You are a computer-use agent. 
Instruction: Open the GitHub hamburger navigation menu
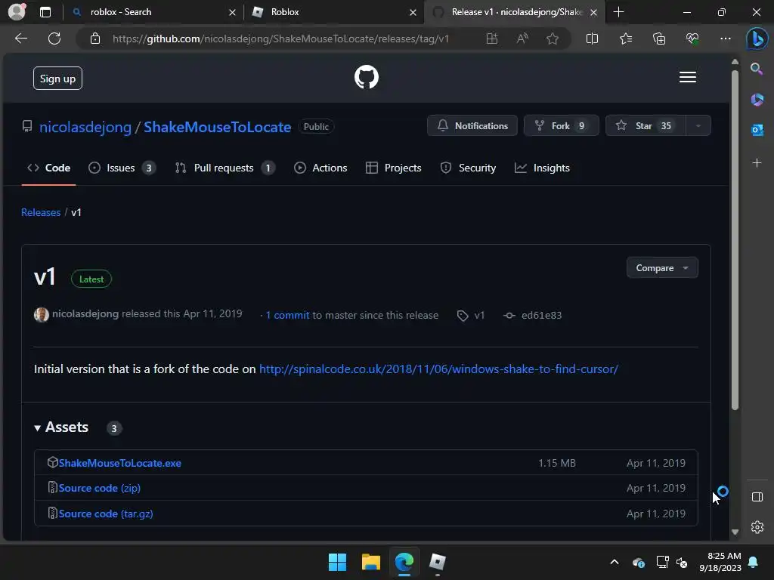tap(688, 78)
